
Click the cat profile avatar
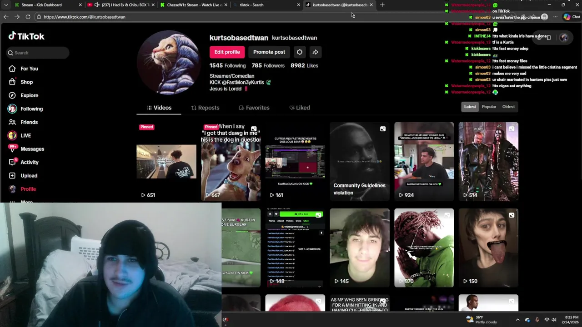pyautogui.click(x=169, y=63)
